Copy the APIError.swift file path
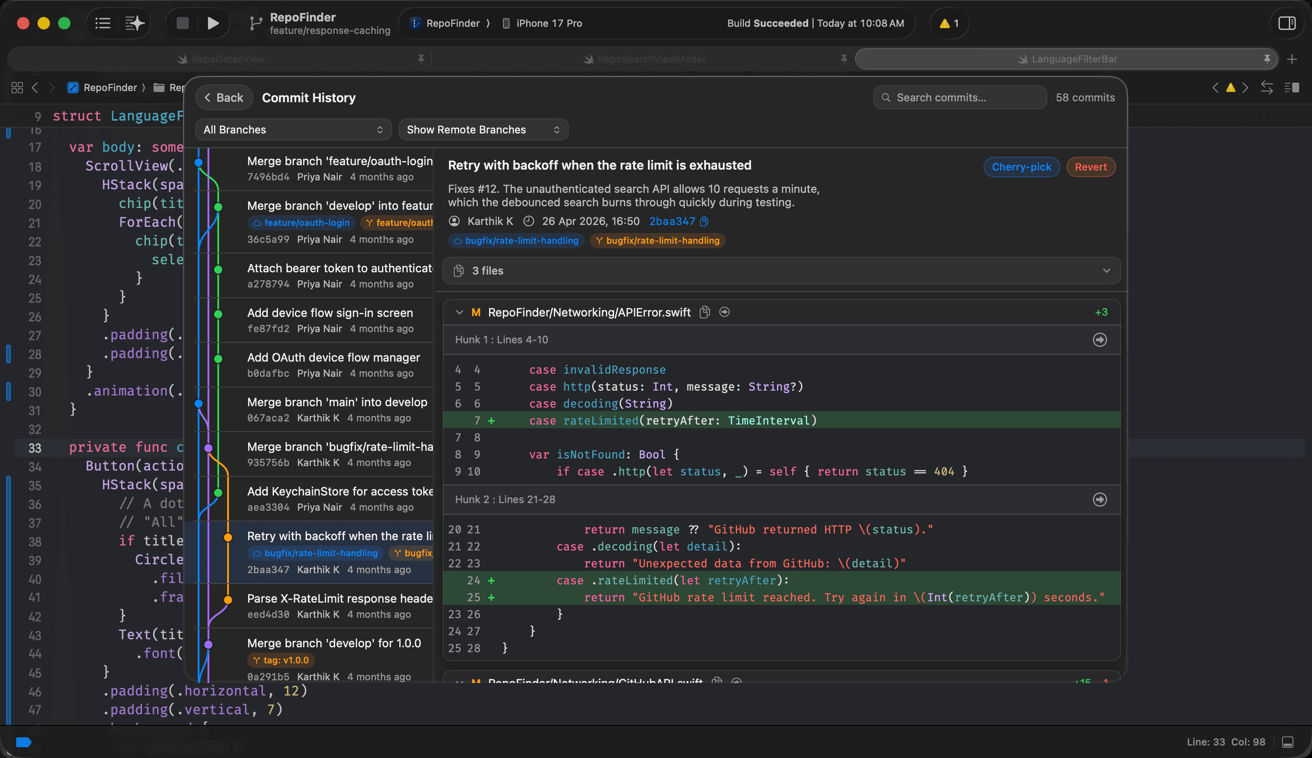The height and width of the screenshot is (758, 1312). (705, 312)
